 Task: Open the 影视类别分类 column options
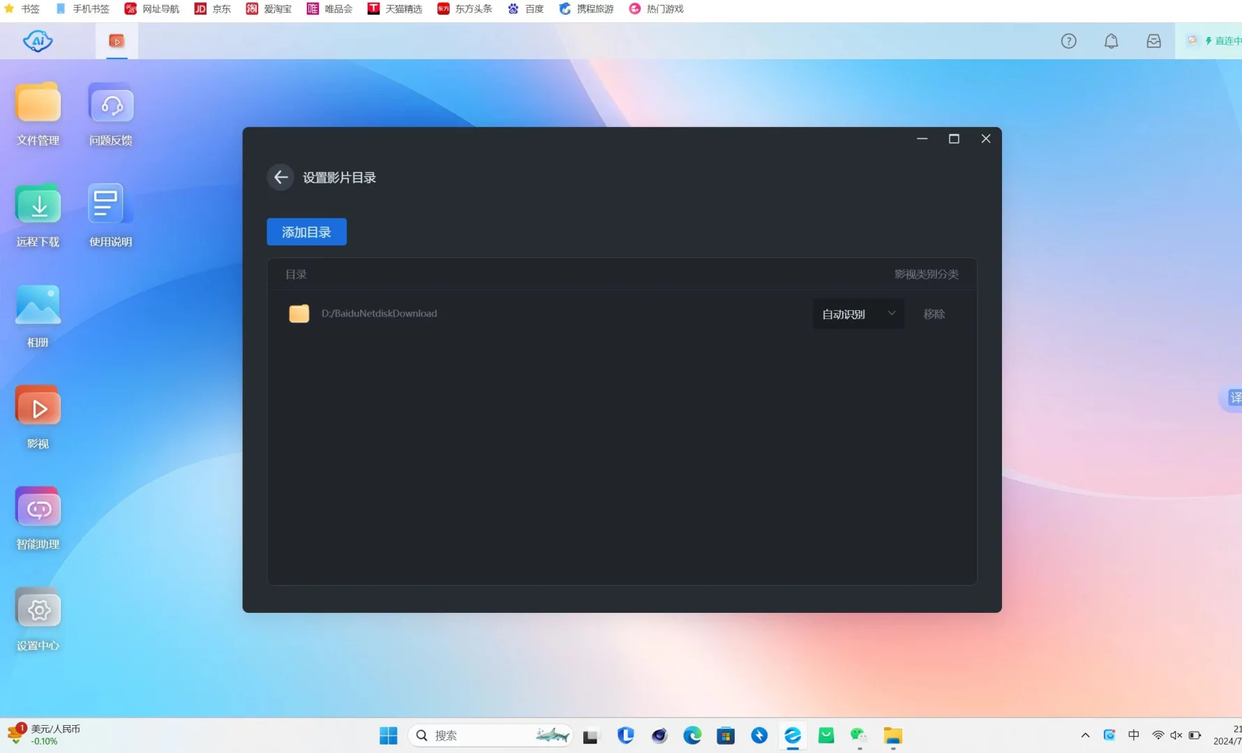point(927,274)
